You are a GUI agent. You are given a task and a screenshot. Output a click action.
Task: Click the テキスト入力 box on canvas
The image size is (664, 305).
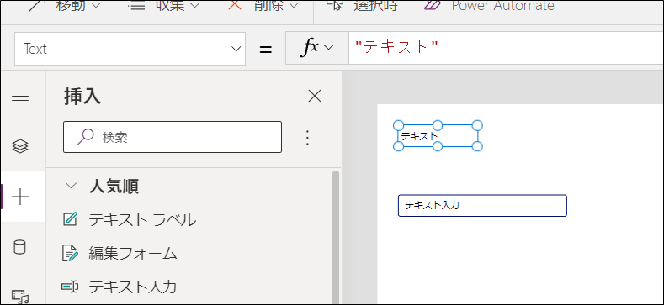tap(482, 206)
